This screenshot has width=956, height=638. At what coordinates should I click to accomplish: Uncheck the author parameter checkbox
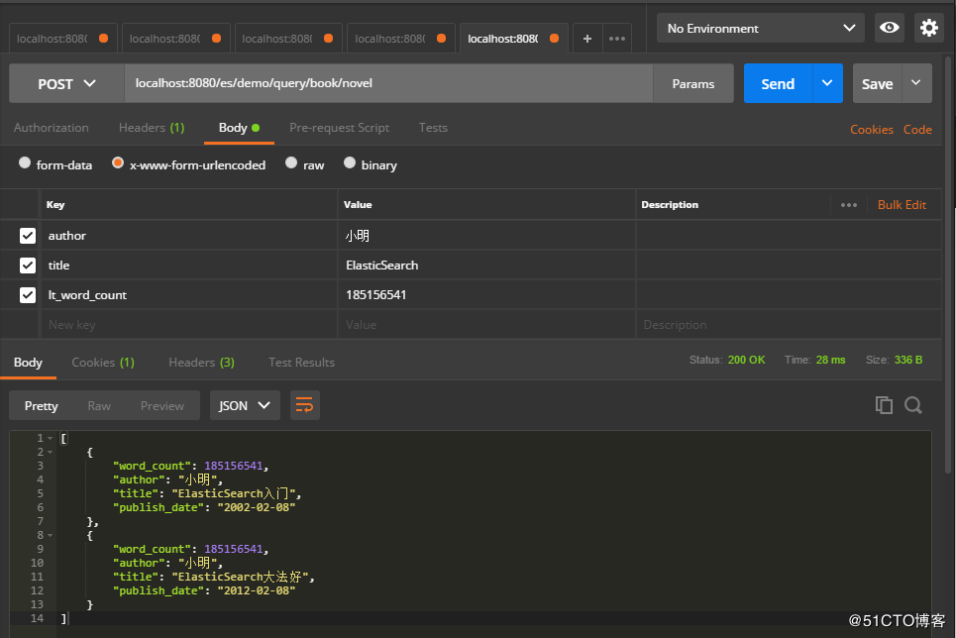[x=28, y=236]
